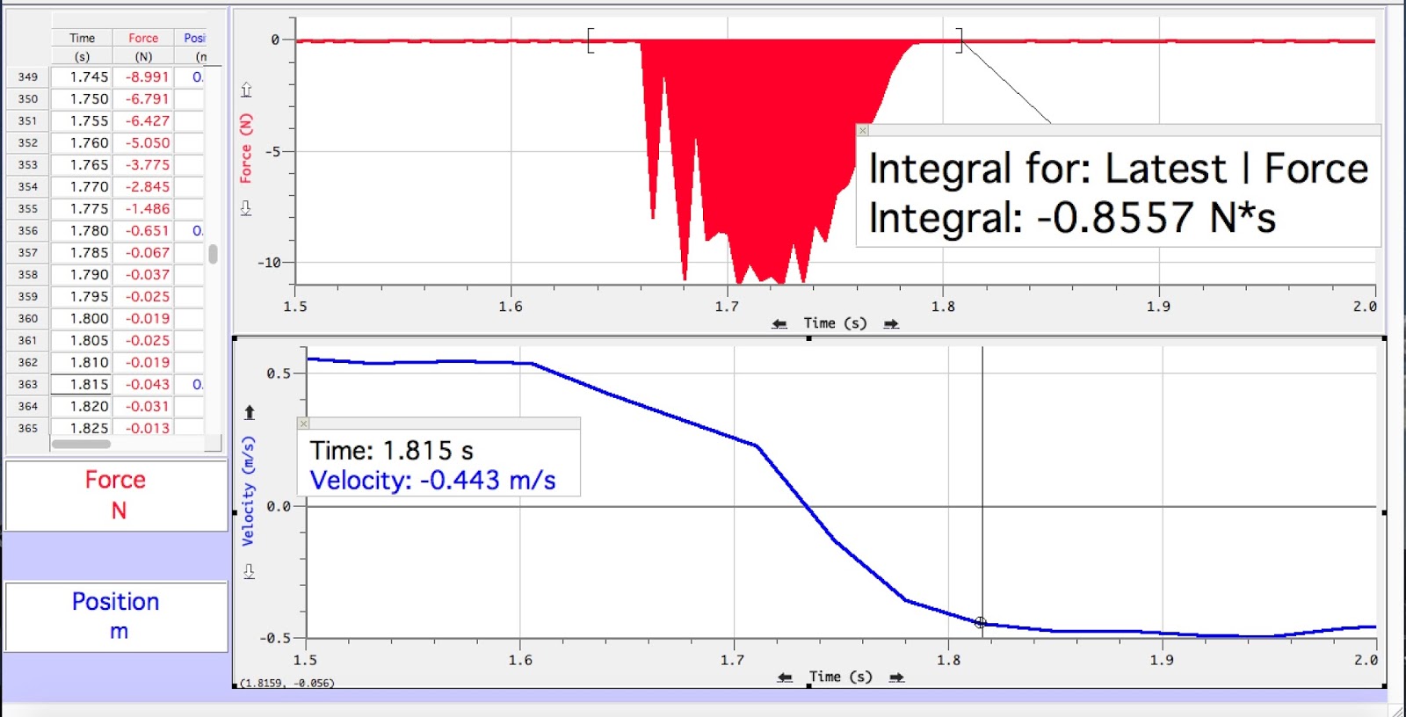Click left arrow on Force graph time axis
The height and width of the screenshot is (717, 1406).
pos(779,324)
